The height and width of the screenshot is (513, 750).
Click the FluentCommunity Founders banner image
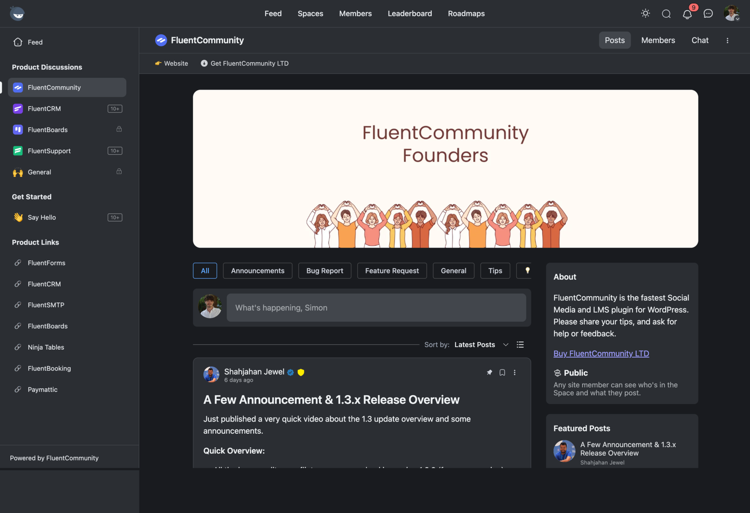[445, 169]
